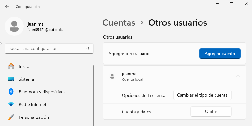
Task: Click Quitar to remove the account
Action: [211, 111]
